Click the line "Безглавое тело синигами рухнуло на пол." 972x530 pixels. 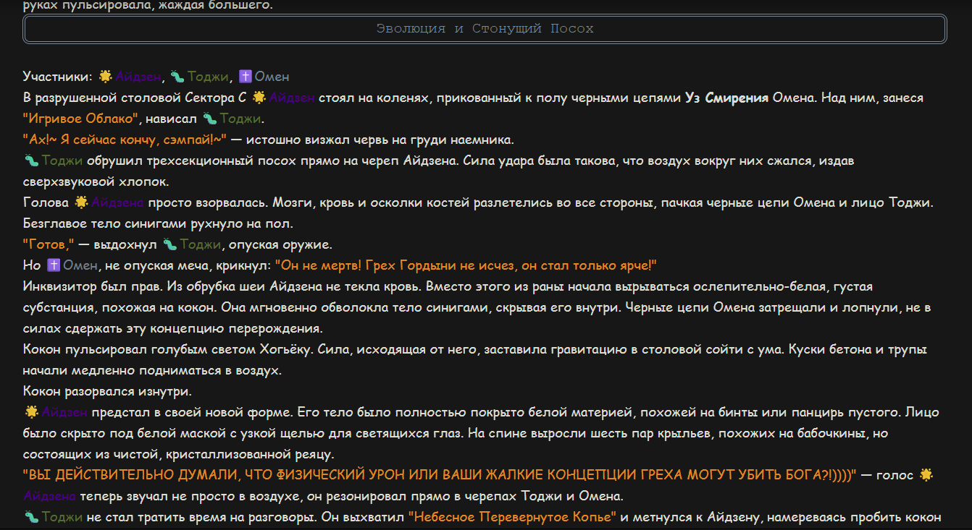158,223
